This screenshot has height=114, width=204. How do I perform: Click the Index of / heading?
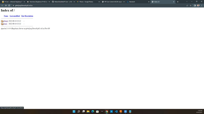8,10
